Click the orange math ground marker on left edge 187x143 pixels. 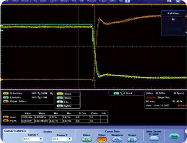click(1, 79)
